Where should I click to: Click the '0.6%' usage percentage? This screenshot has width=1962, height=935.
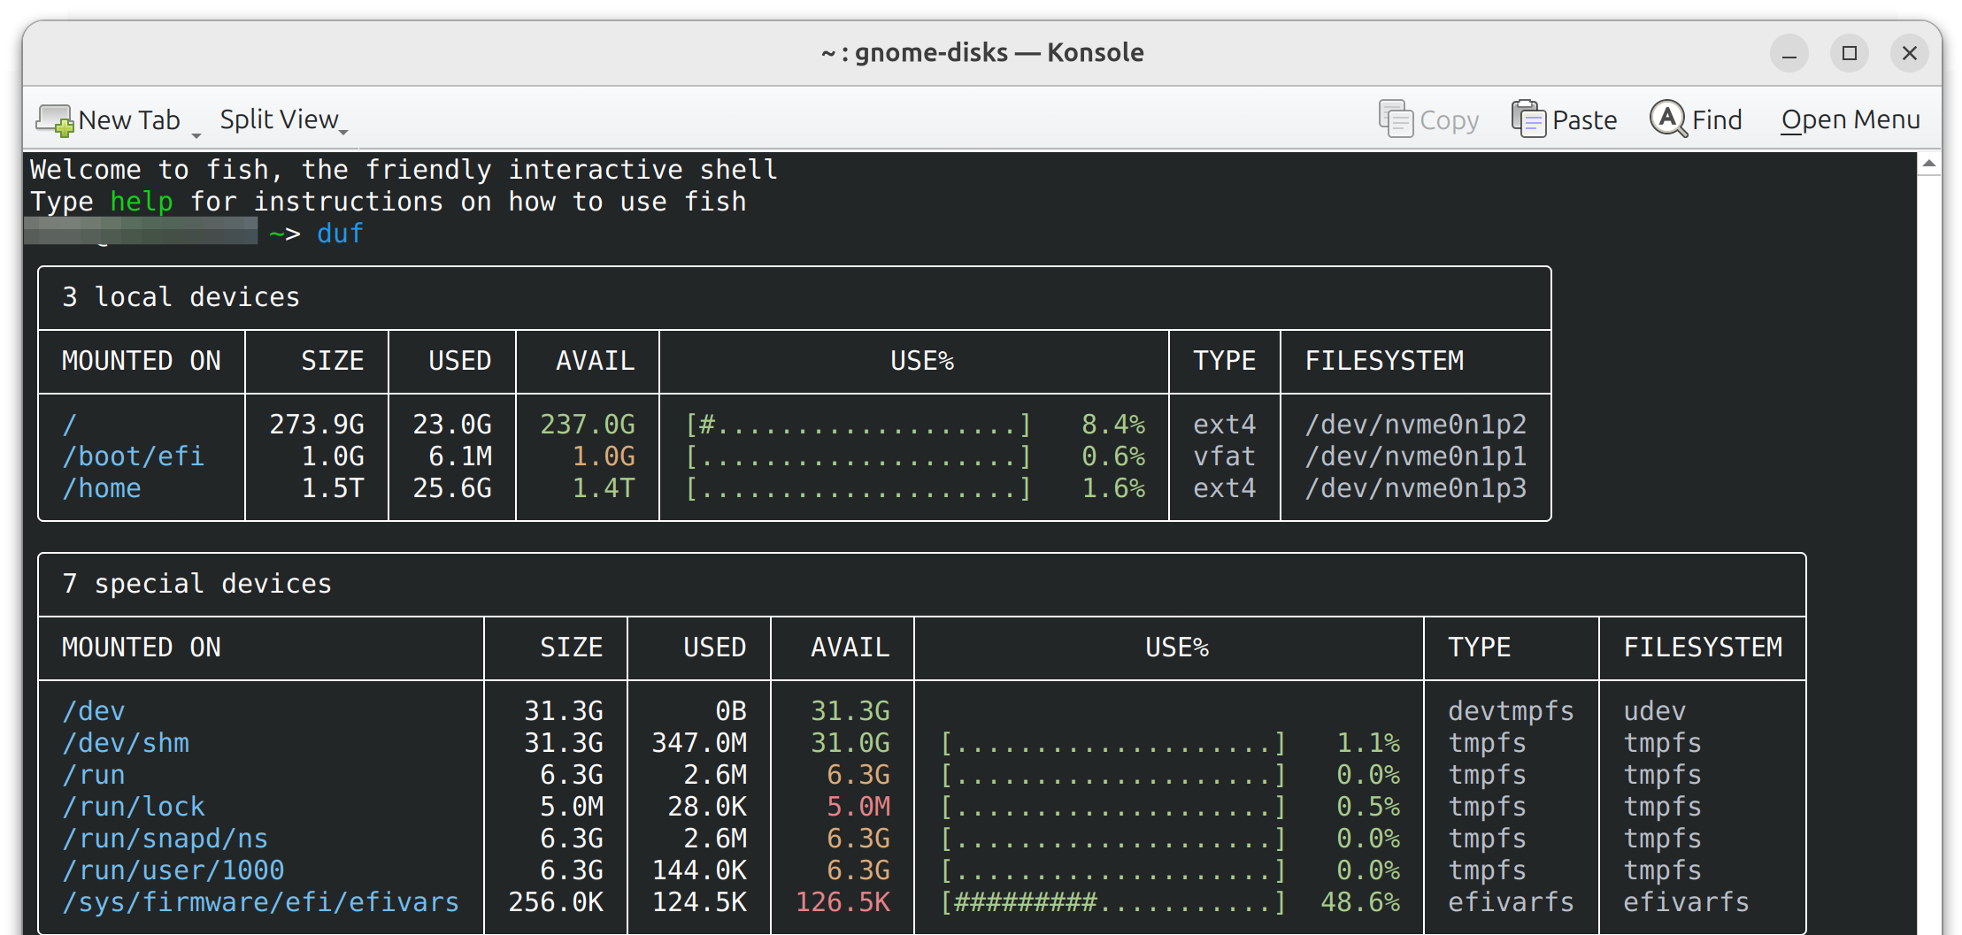click(1113, 456)
